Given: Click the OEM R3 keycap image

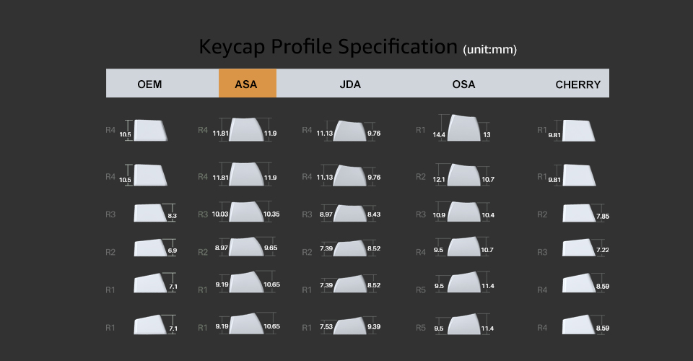Looking at the screenshot, I should click(x=151, y=212).
